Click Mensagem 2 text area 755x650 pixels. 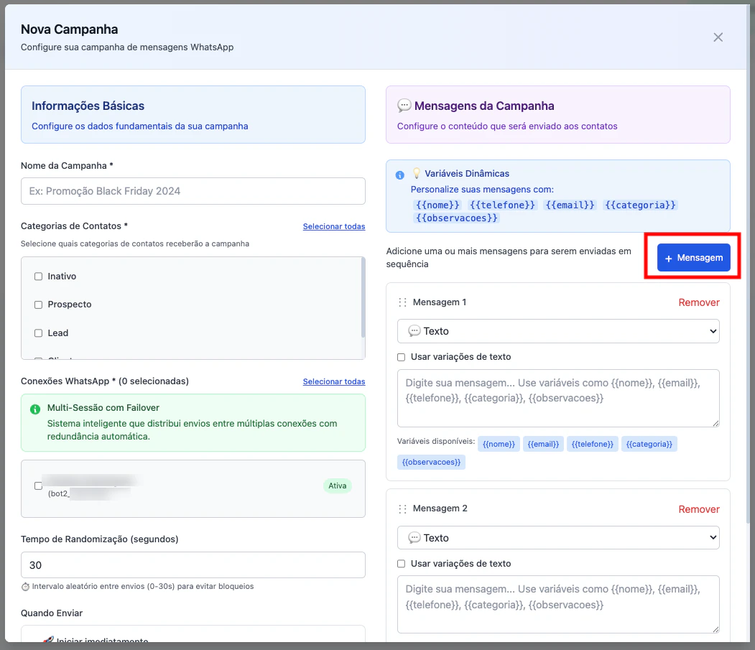558,604
